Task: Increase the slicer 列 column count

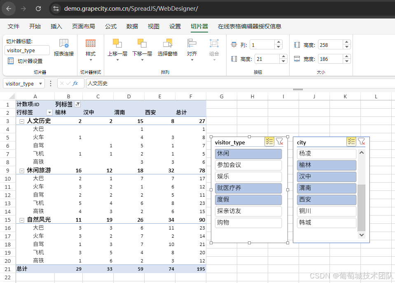Action: tap(278, 42)
